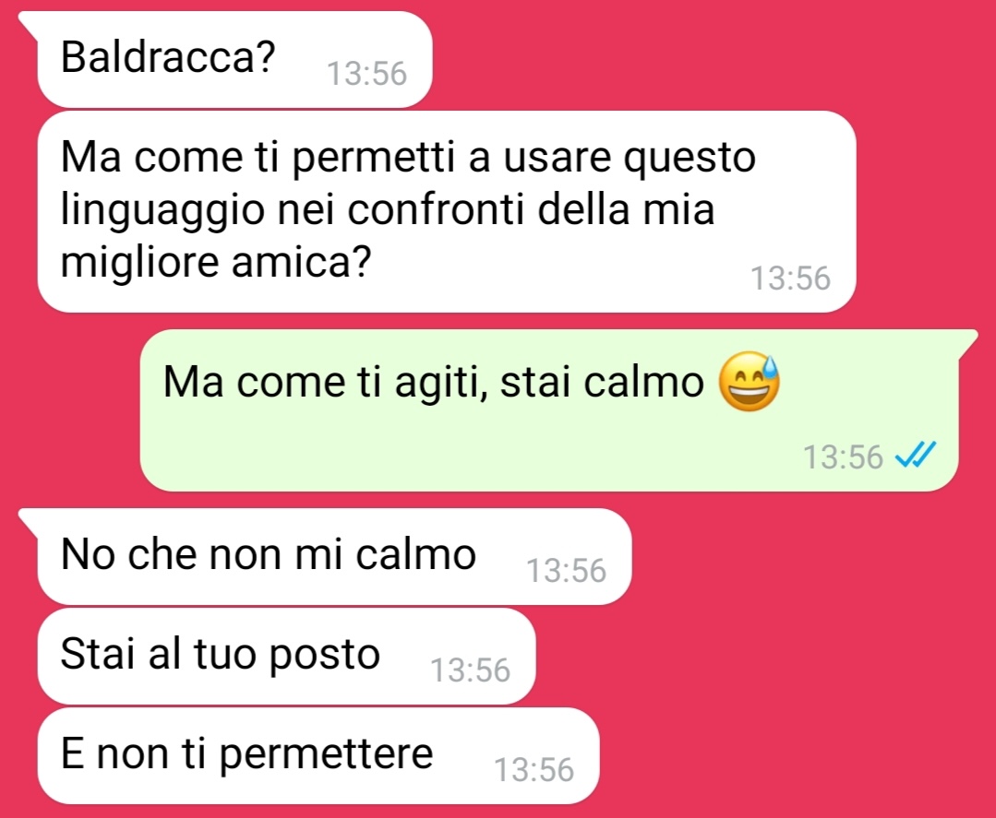Select the green "stai calmo" reply bubble
This screenshot has width=996, height=818.
point(549,410)
